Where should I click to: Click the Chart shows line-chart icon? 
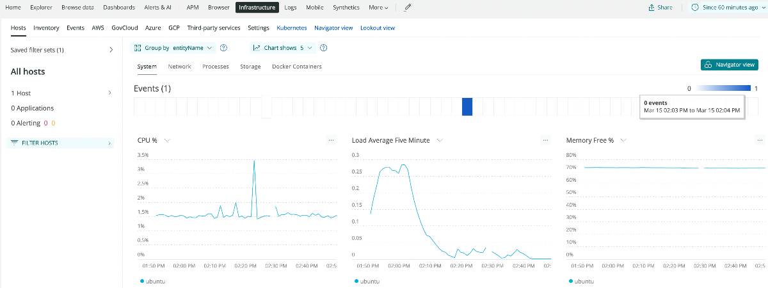257,47
